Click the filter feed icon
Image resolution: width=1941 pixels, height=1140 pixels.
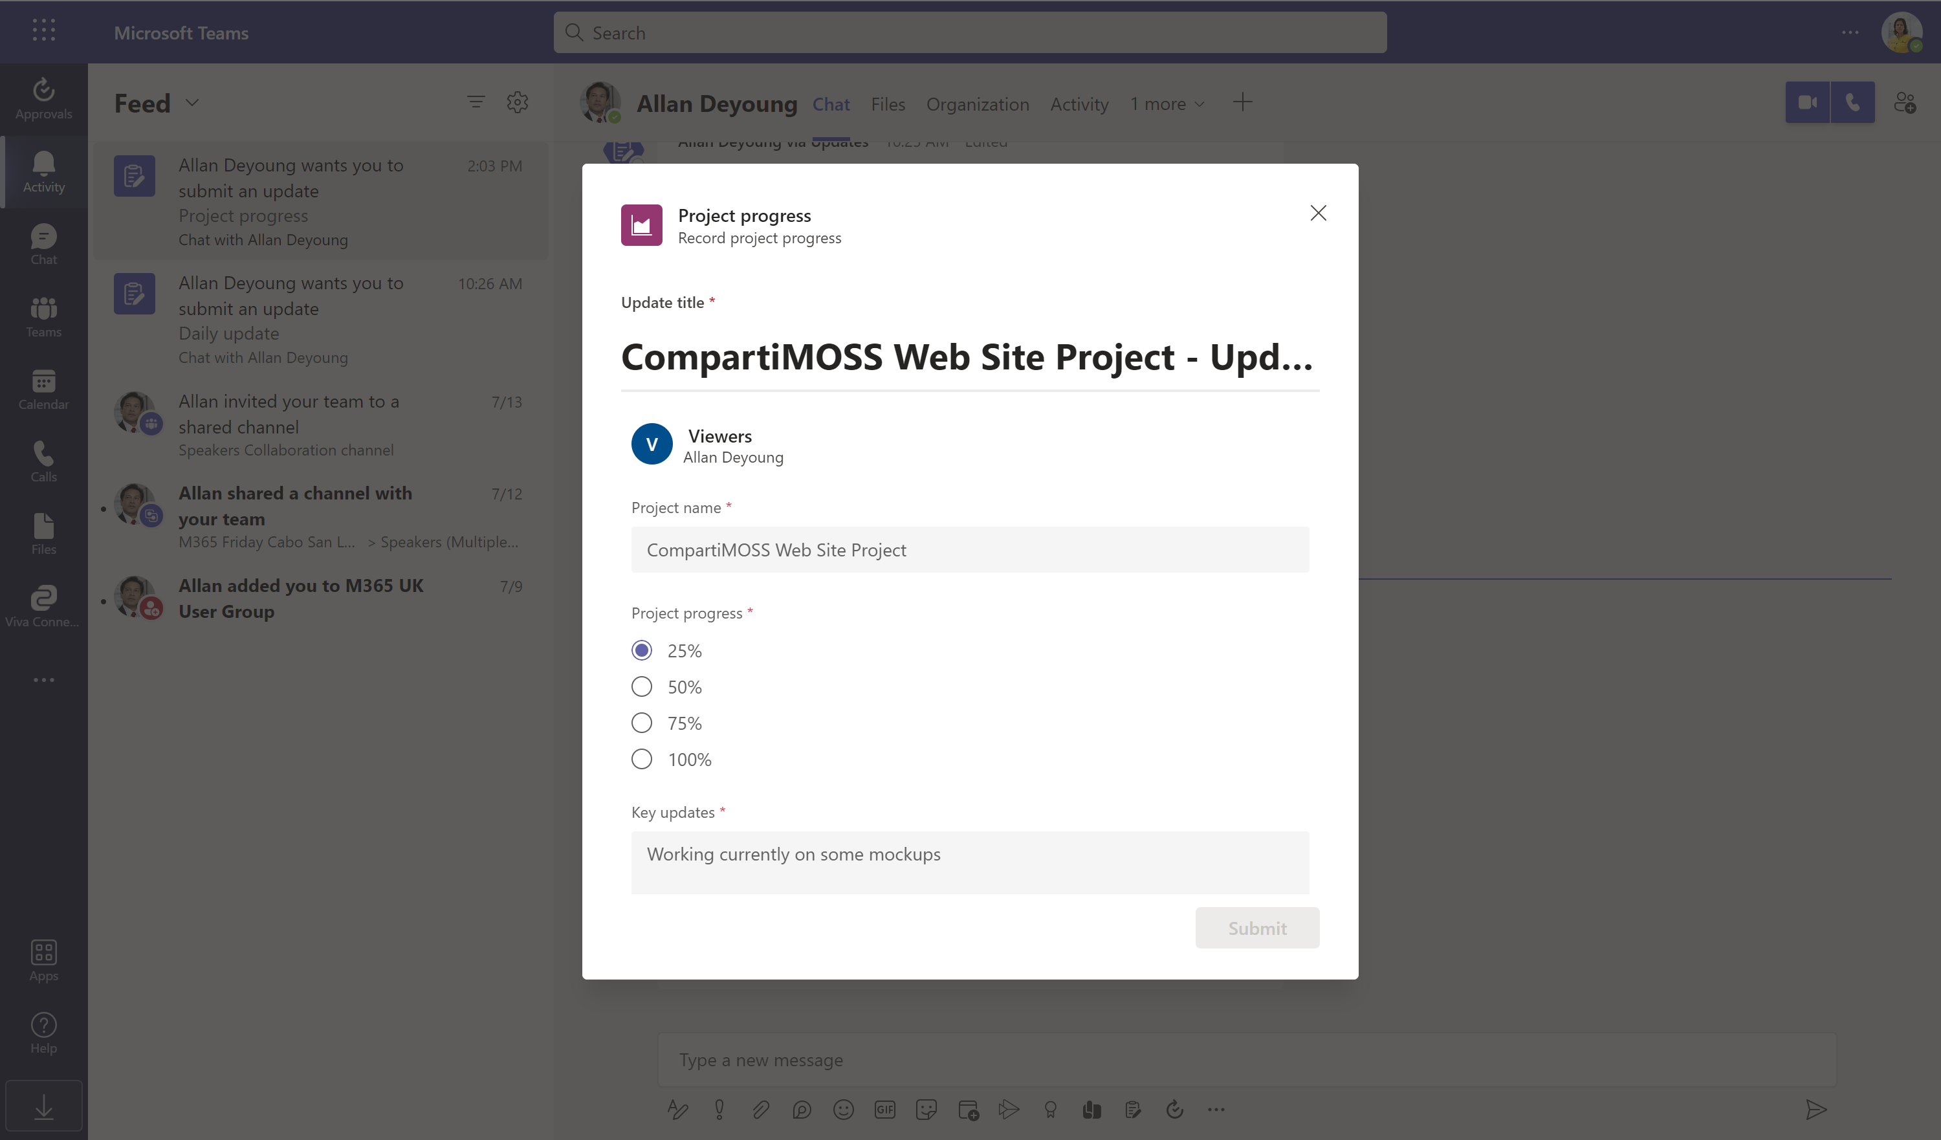tap(476, 102)
